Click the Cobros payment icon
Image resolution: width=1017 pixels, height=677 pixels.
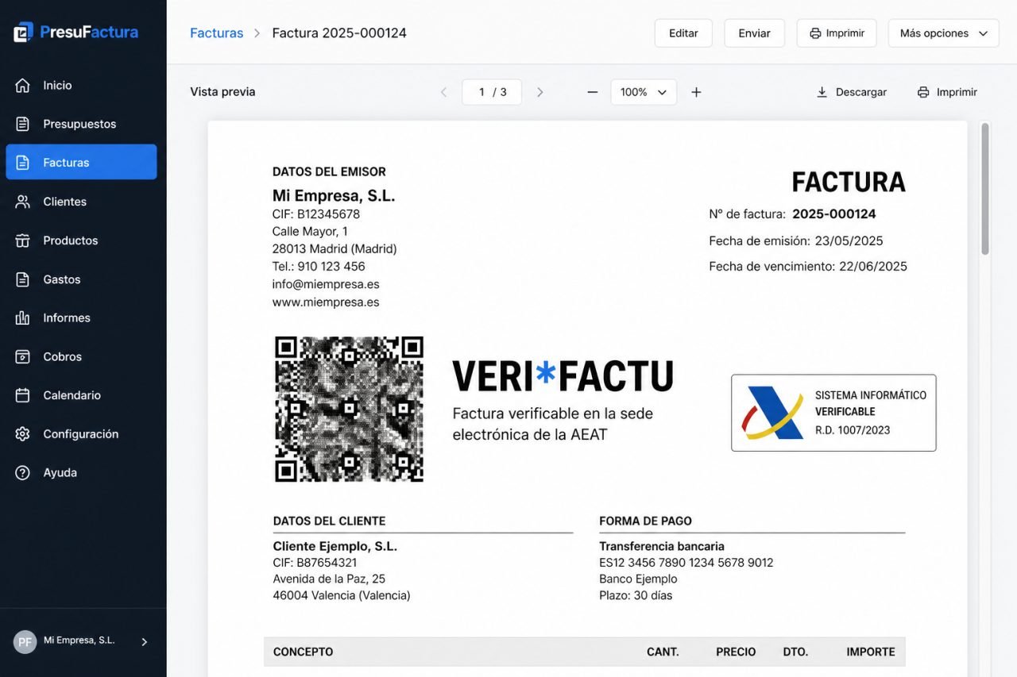pos(22,357)
